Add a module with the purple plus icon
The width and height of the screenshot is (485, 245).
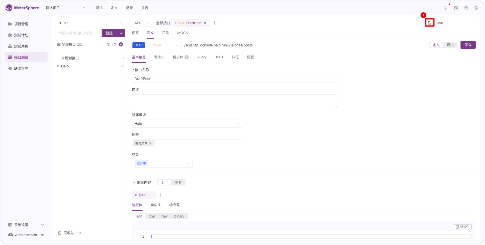click(121, 44)
